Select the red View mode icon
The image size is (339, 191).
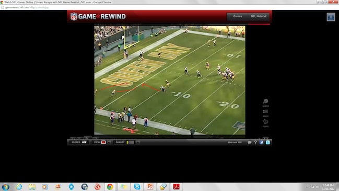tap(103, 142)
